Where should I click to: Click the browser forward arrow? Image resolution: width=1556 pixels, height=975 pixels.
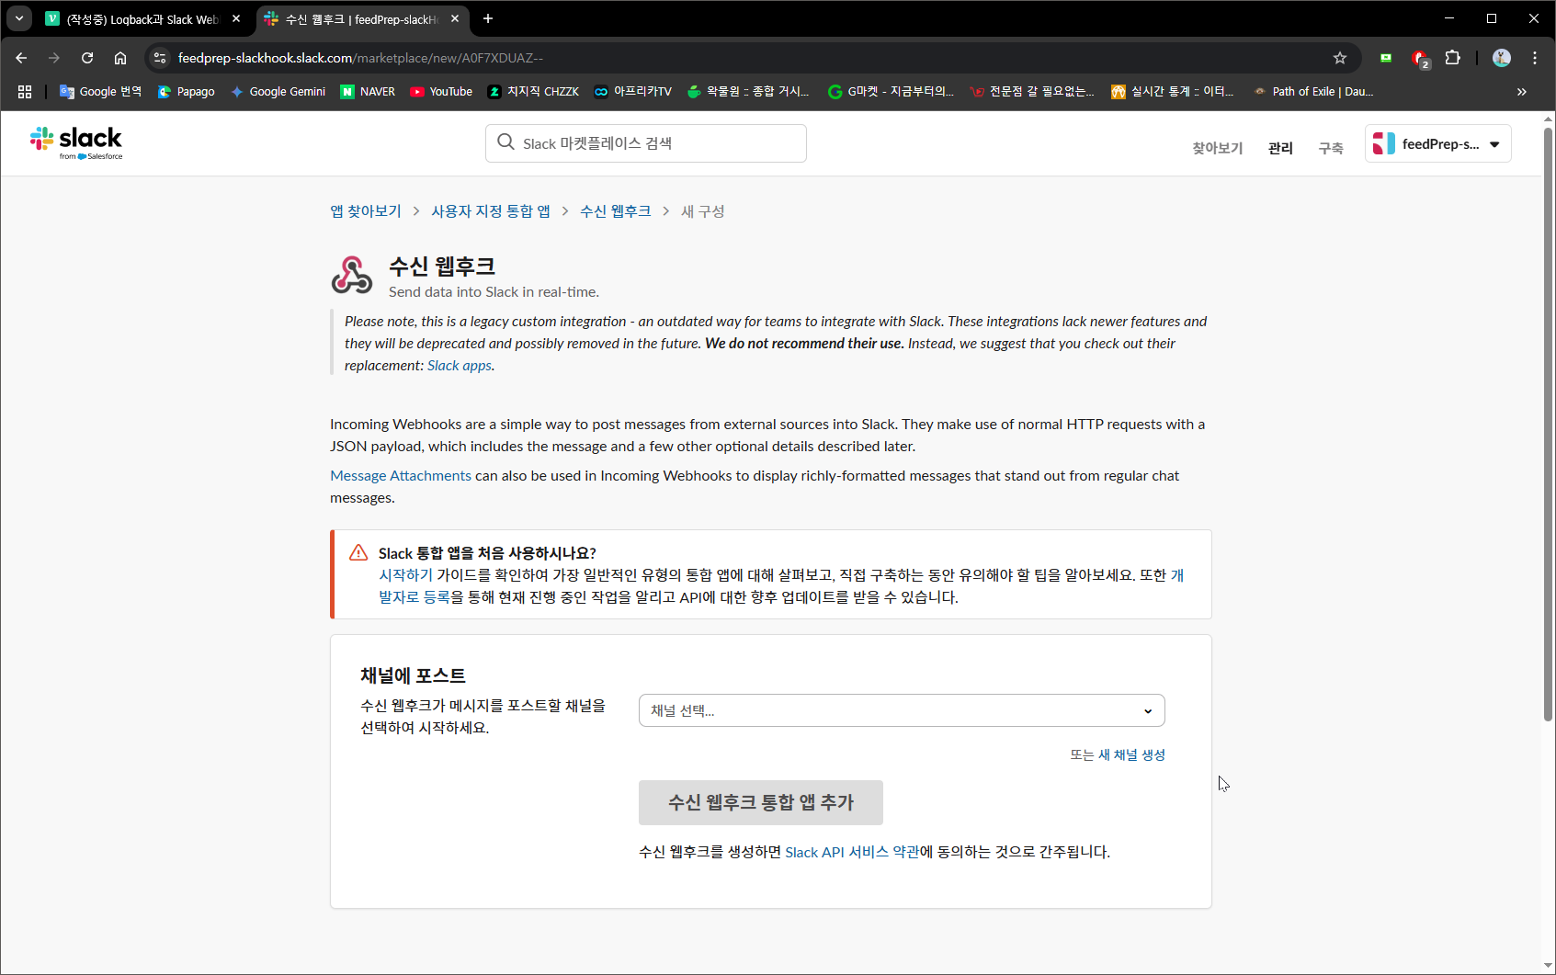[54, 58]
